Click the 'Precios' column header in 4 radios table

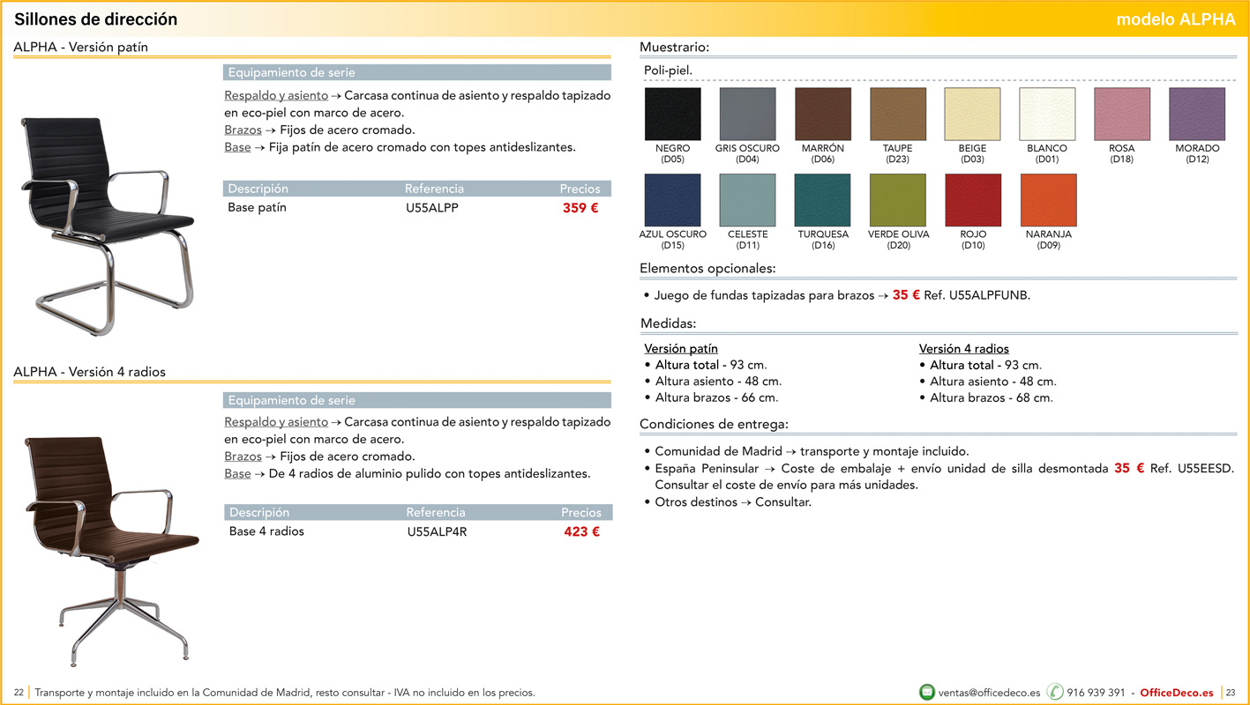581,512
